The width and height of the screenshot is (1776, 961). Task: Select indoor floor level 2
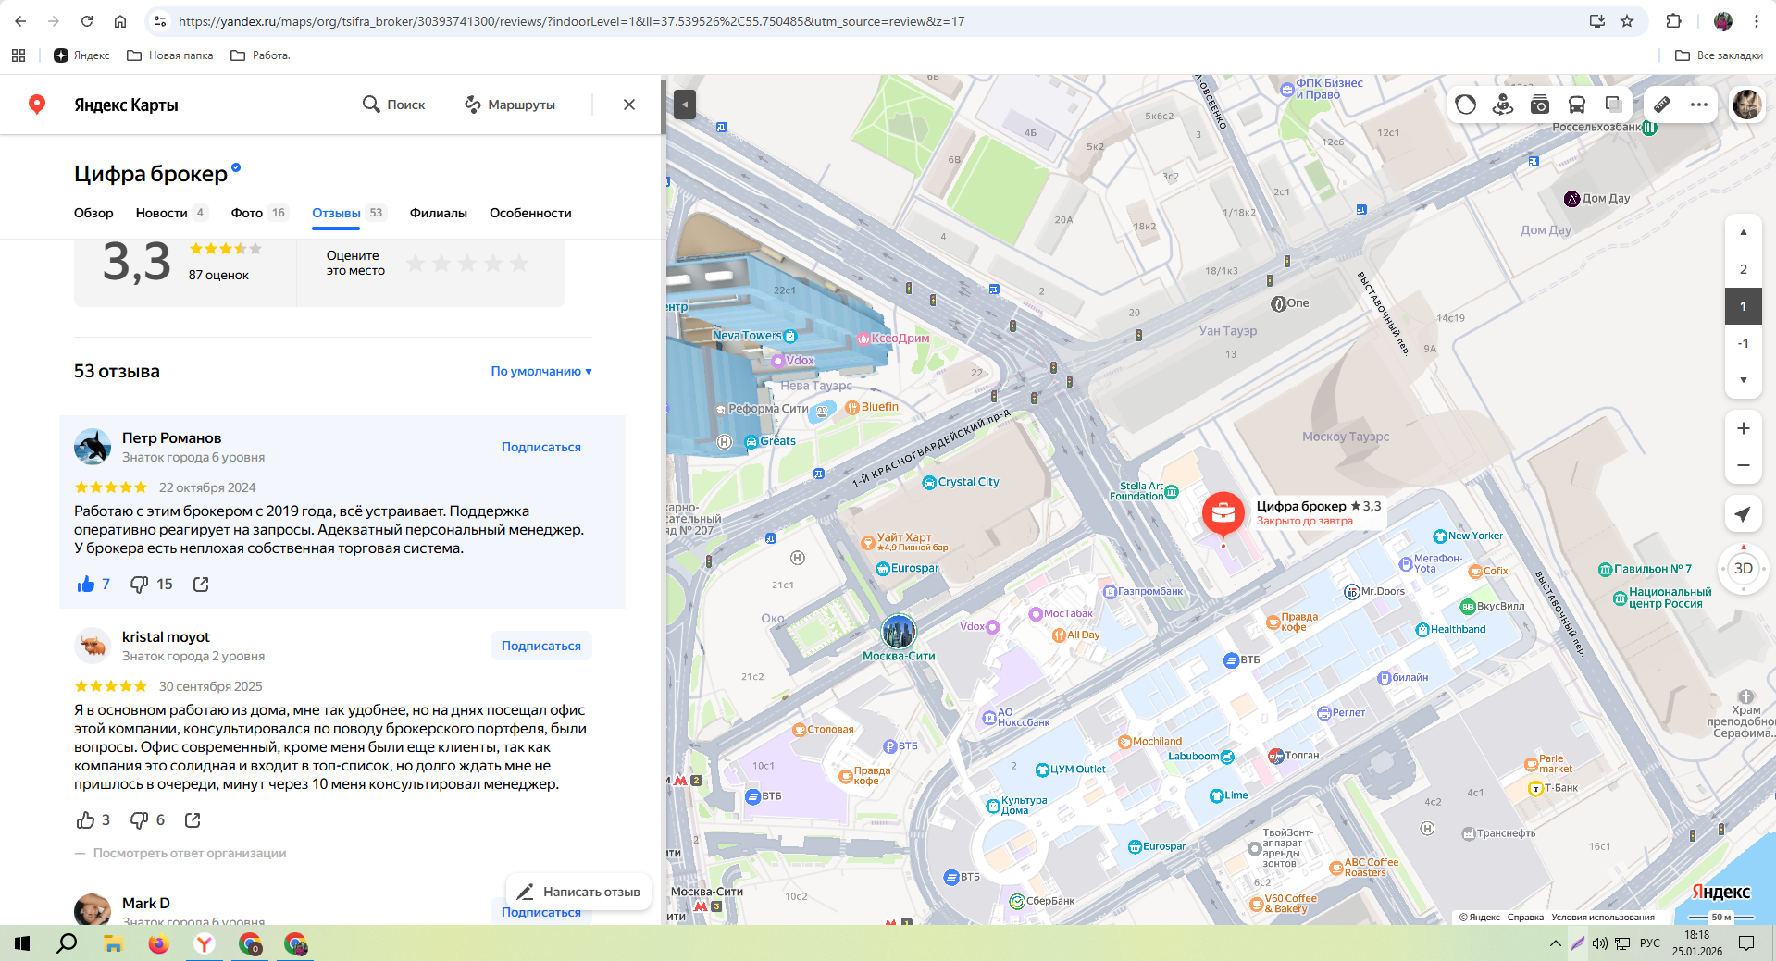[x=1743, y=269]
